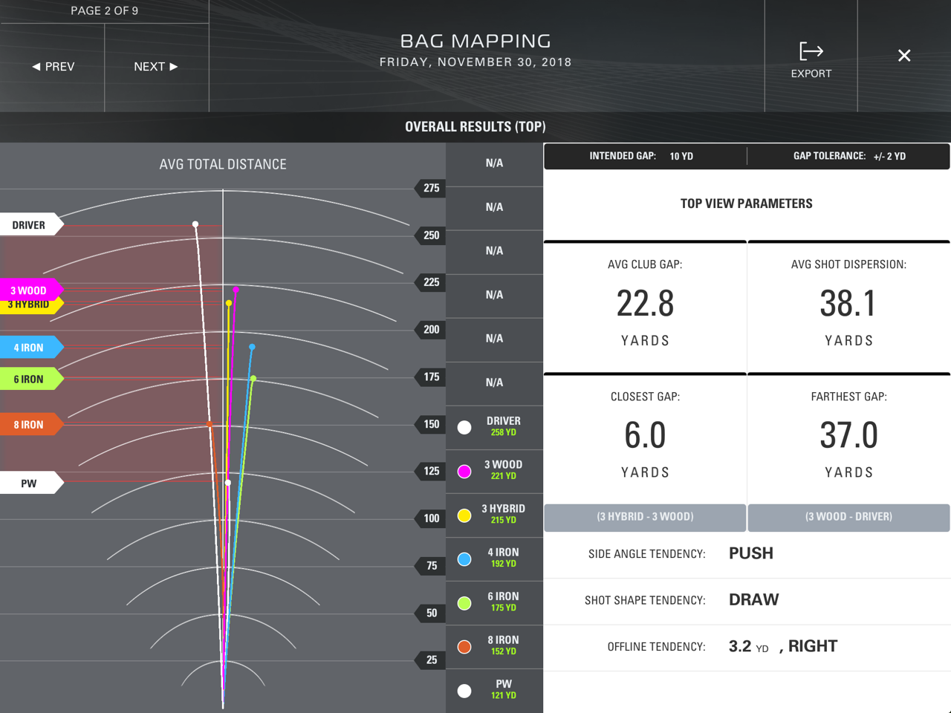
Task: Click the 50 distance marker
Action: click(430, 613)
